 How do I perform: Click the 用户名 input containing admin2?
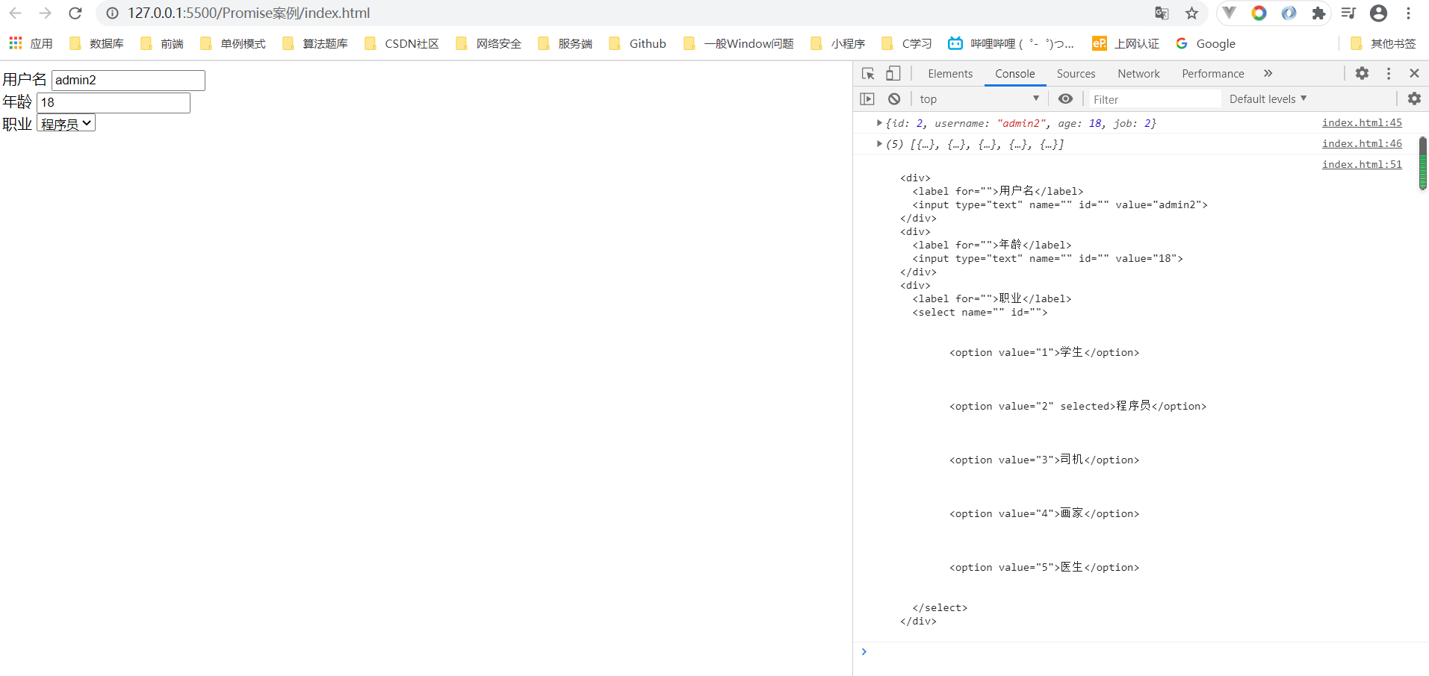pyautogui.click(x=128, y=81)
